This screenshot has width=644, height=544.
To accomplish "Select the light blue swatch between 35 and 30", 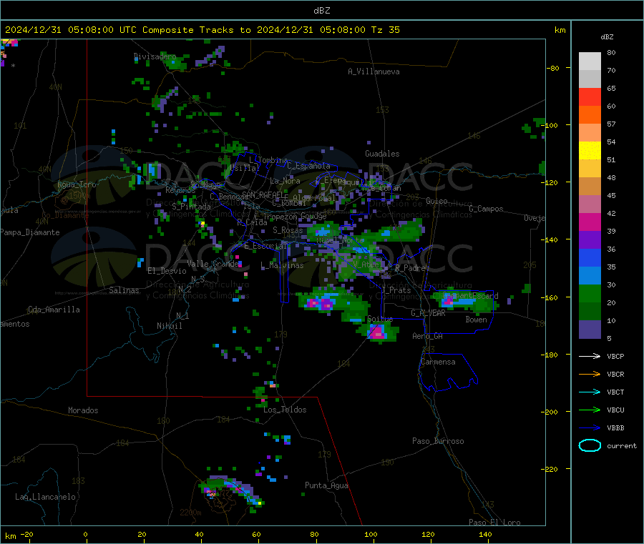I will [590, 276].
